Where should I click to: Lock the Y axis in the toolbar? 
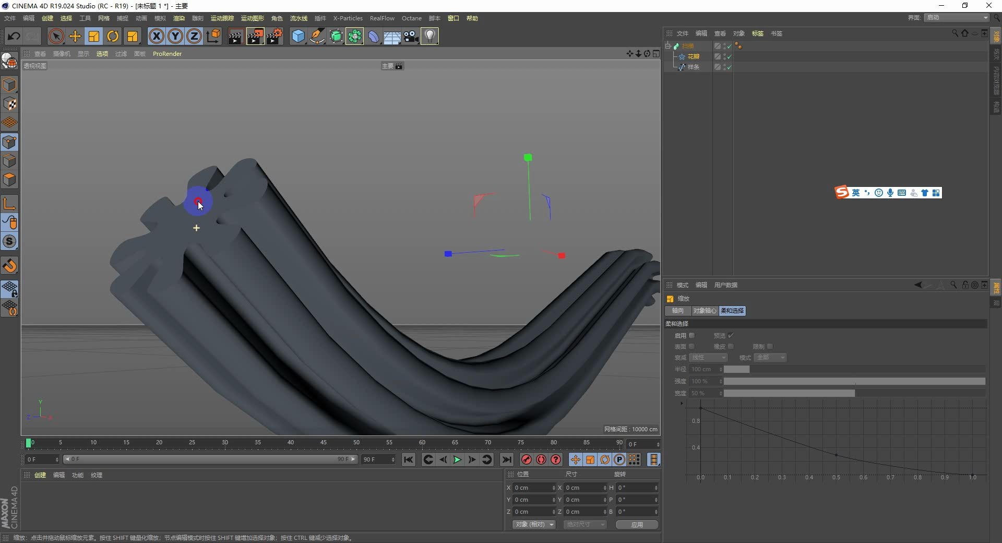(x=175, y=36)
